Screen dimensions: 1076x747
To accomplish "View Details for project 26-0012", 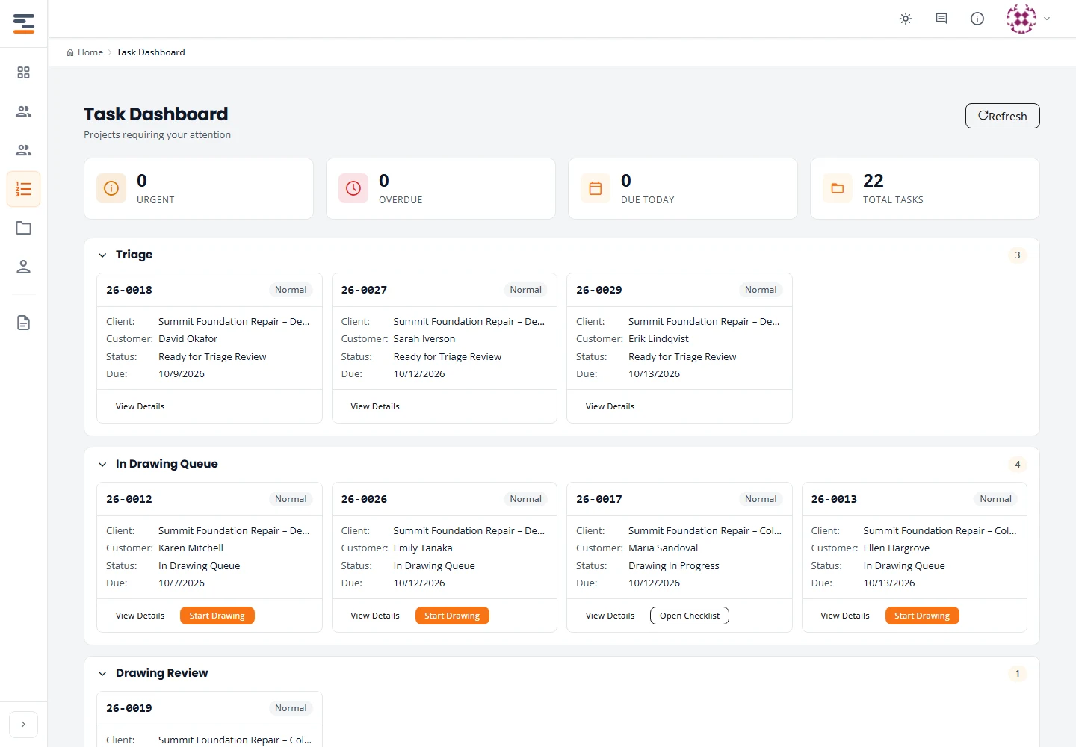I will click(140, 616).
